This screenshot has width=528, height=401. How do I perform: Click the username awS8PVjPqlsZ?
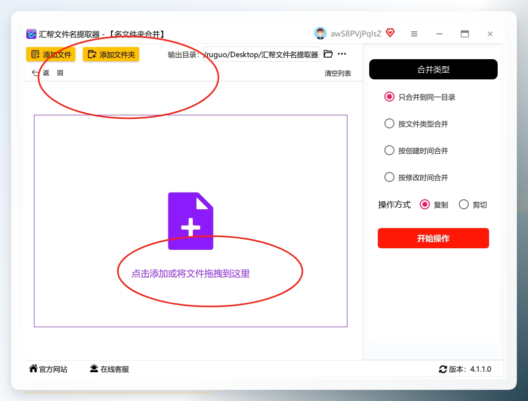pos(356,34)
